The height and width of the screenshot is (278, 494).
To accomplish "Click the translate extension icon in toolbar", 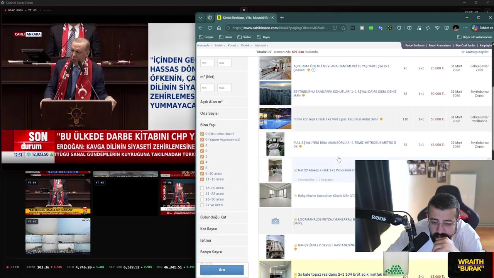I will point(380,28).
